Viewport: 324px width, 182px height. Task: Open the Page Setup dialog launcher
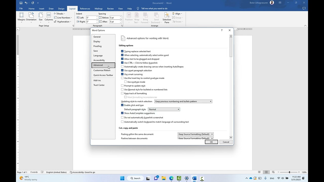pyautogui.click(x=73, y=26)
